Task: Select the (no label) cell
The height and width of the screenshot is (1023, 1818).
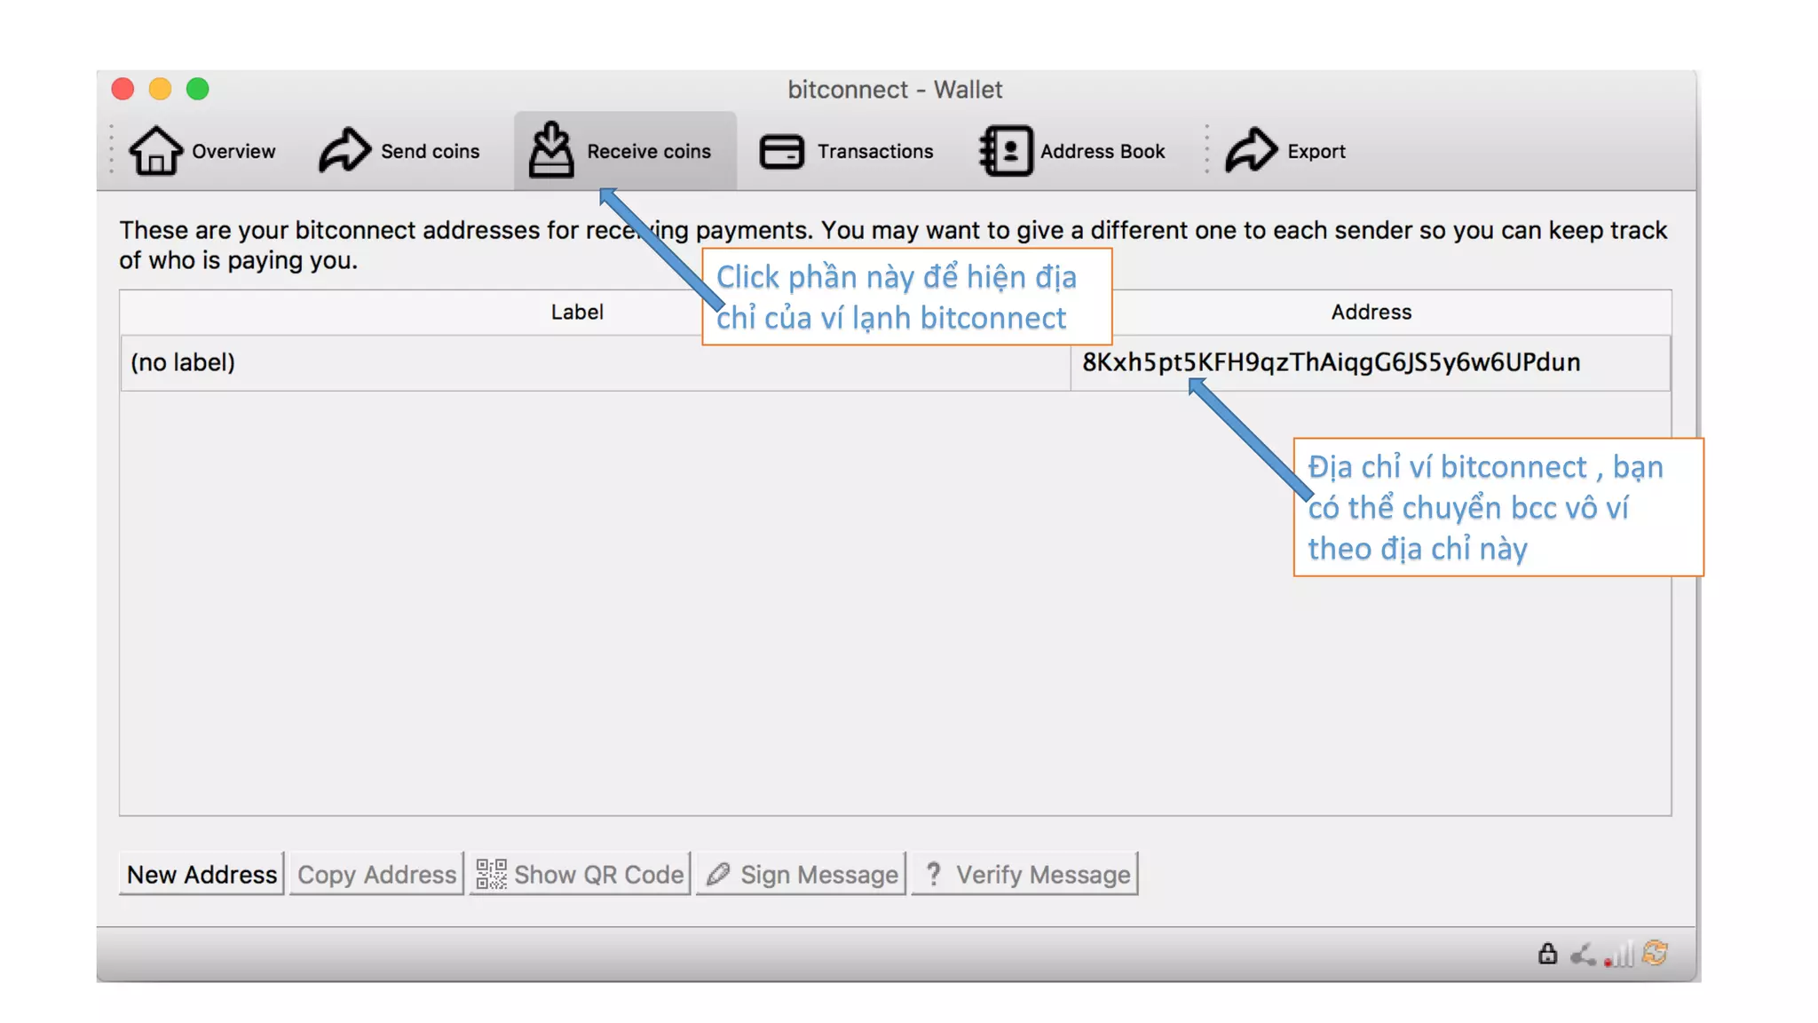Action: (x=183, y=362)
